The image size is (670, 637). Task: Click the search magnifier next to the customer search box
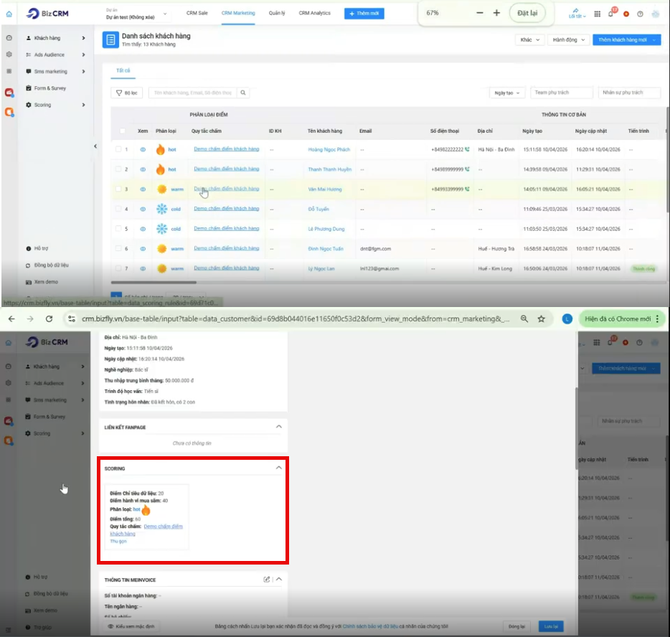(x=243, y=93)
